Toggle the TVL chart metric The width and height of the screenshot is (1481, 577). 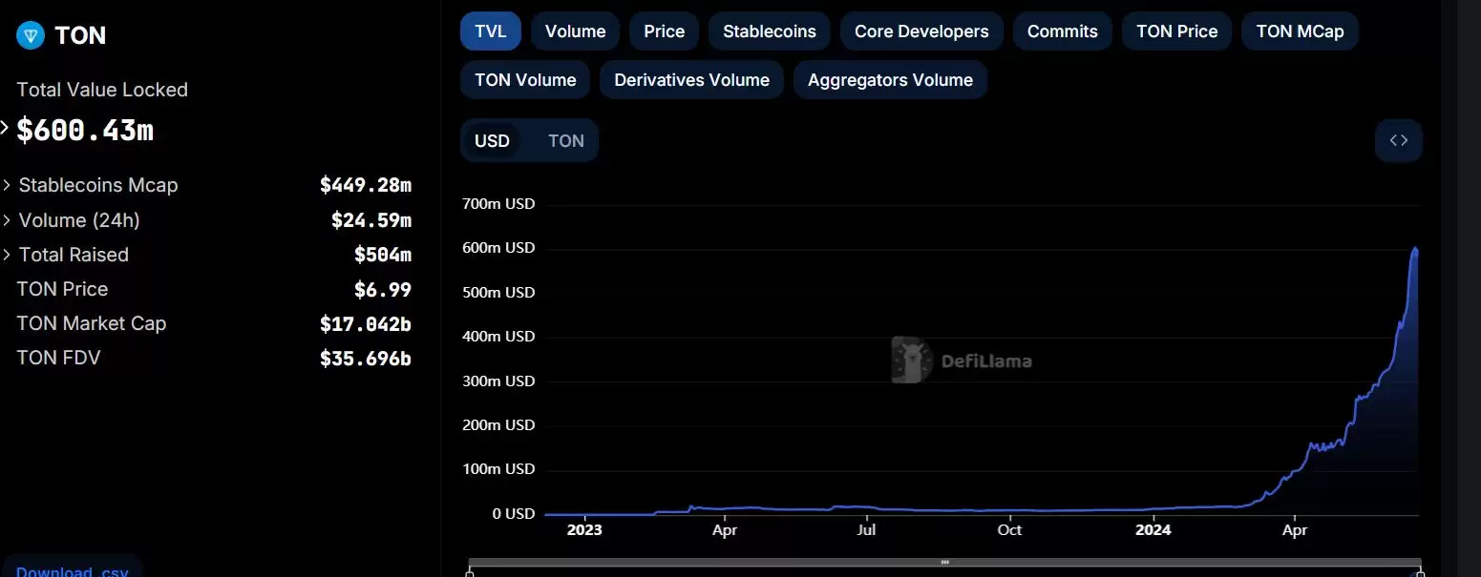[x=490, y=31]
